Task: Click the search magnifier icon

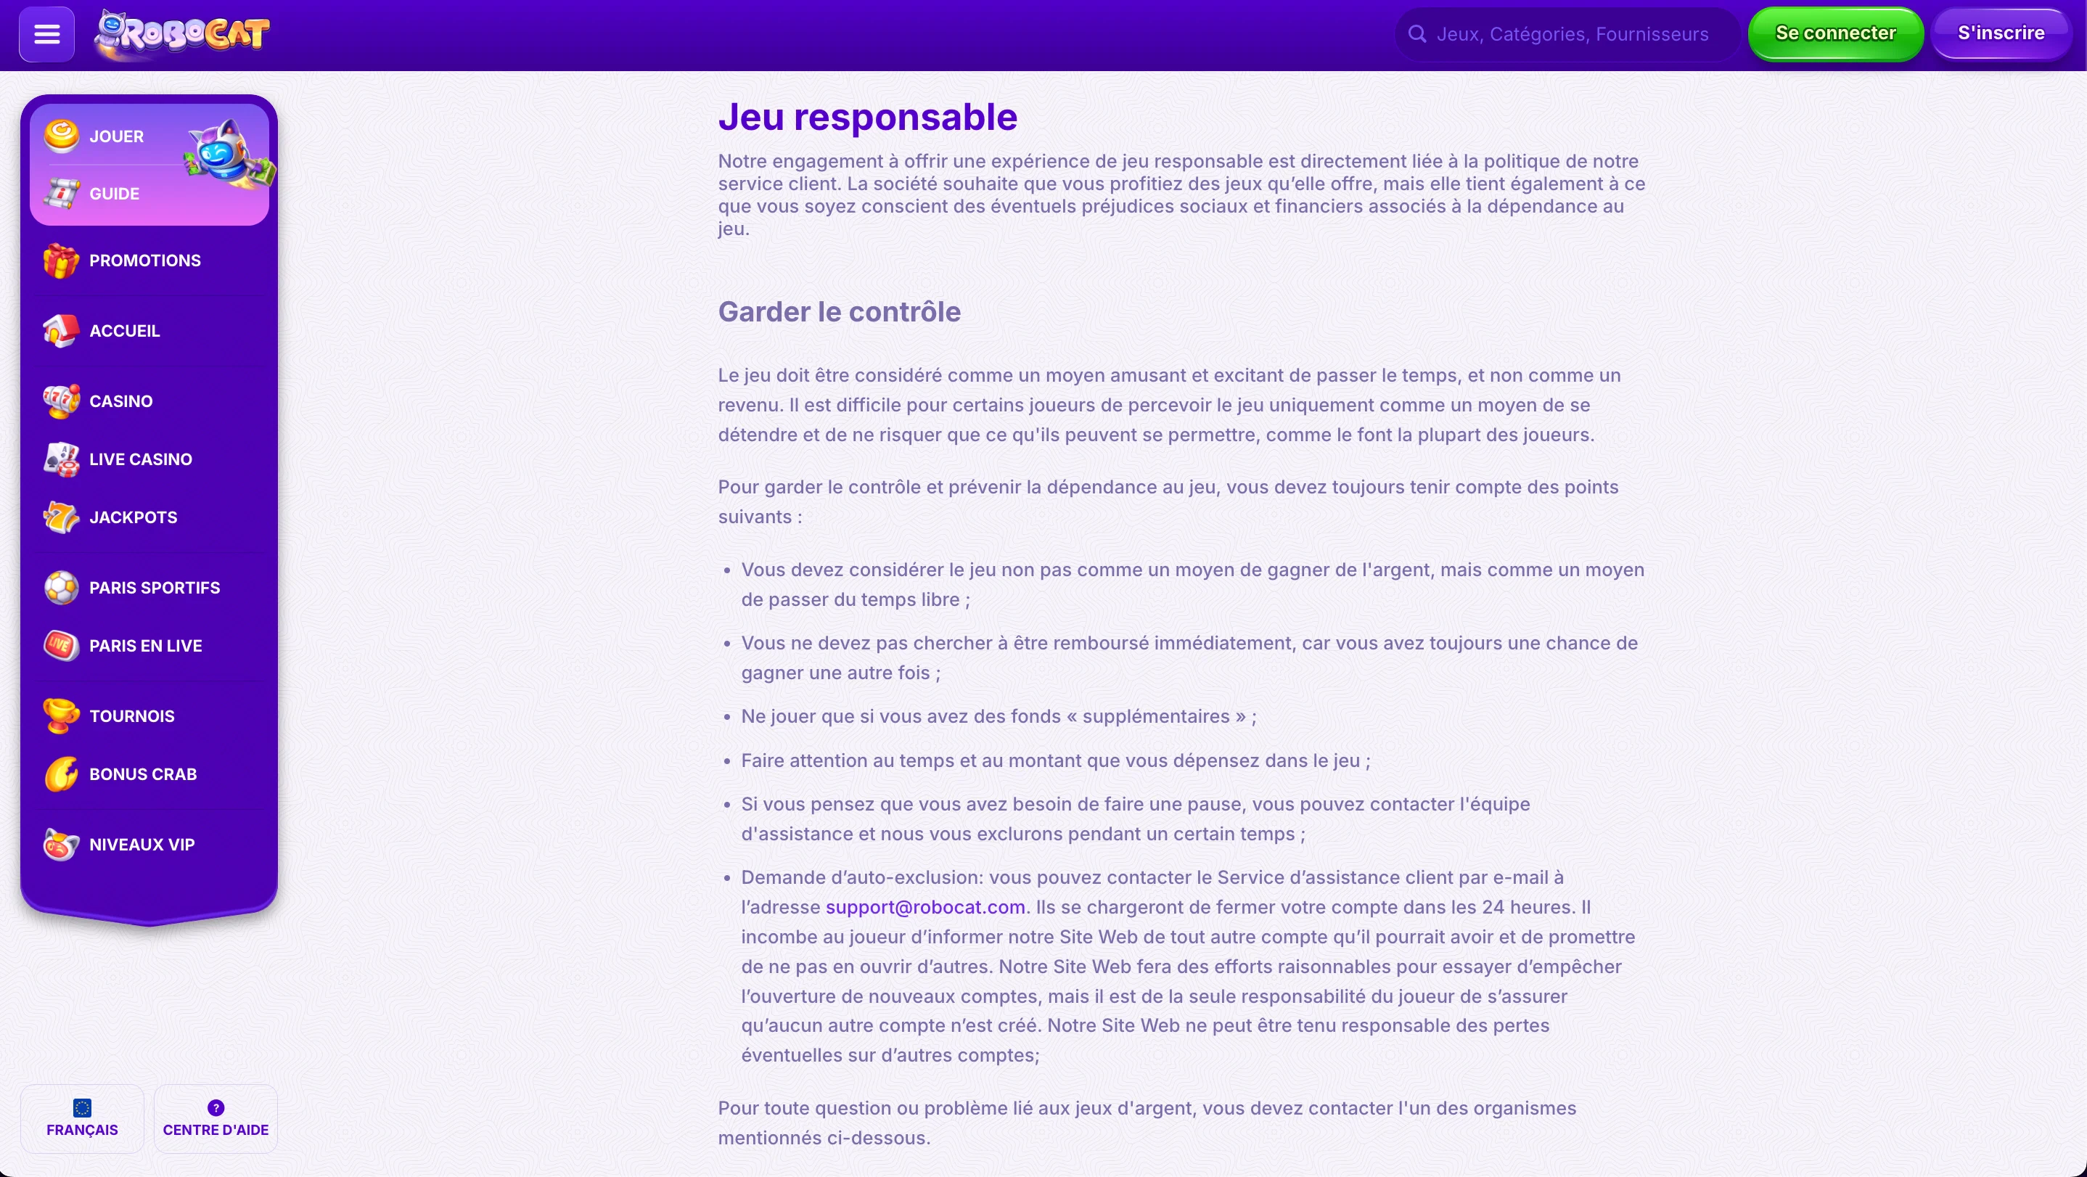Action: click(x=1417, y=34)
